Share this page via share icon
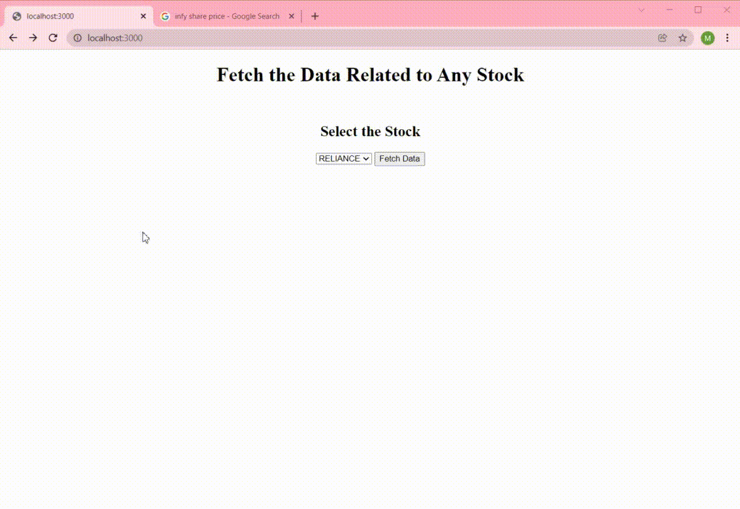The width and height of the screenshot is (740, 509). coord(662,38)
